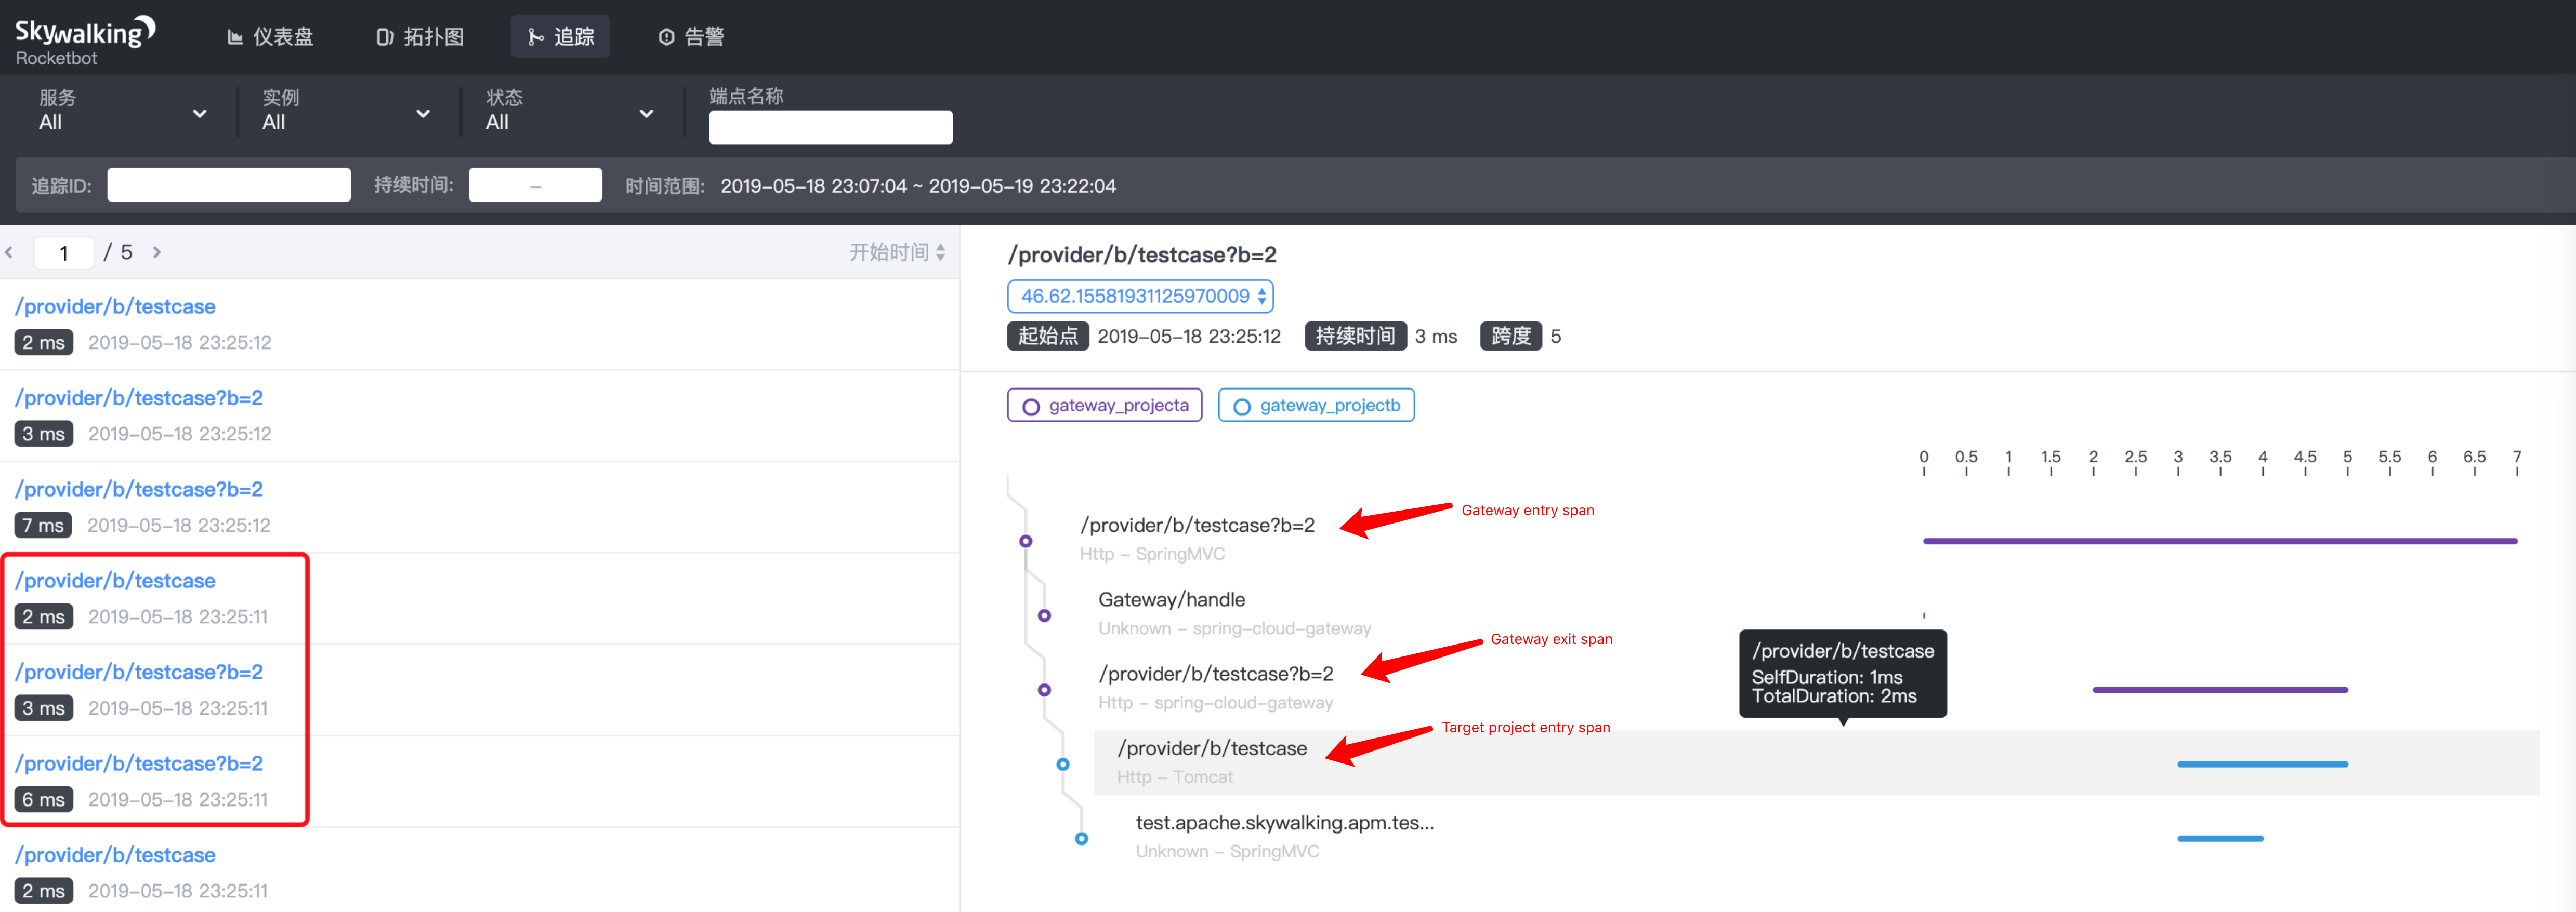Expand the 状态 status dropdown
Viewport: 2576px width, 912px height.
570,111
